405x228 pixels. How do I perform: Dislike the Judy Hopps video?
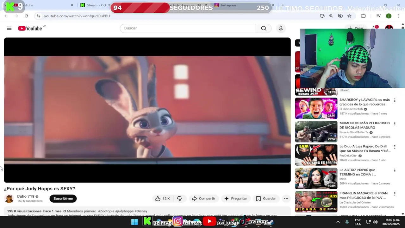(180, 199)
